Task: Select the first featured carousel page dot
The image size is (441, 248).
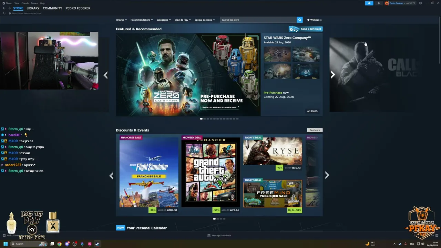Action: (201, 119)
